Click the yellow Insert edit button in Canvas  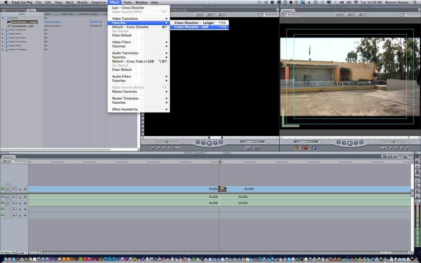click(297, 148)
